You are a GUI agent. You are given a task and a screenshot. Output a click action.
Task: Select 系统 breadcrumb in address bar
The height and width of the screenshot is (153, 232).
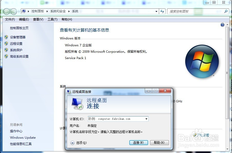[75, 11]
